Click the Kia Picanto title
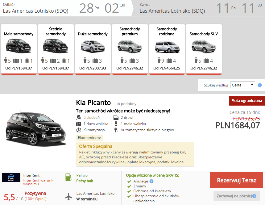 (93, 103)
